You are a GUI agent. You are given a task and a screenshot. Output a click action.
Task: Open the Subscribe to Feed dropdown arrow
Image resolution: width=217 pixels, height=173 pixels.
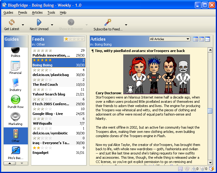[126, 25]
